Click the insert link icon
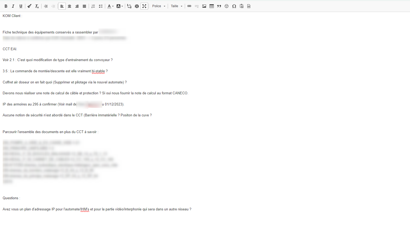 pyautogui.click(x=189, y=6)
